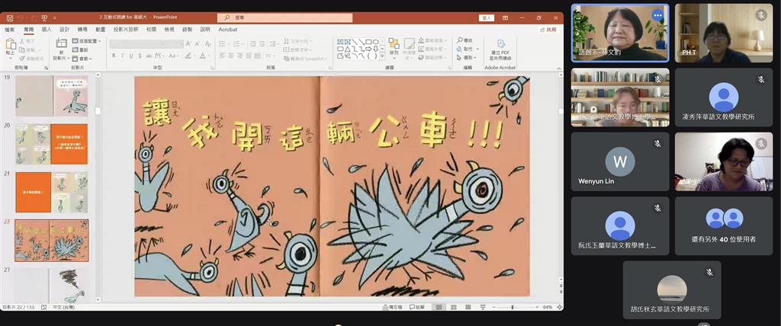Open the File (檔案) tab
Image resolution: width=781 pixels, height=326 pixels.
[9, 30]
